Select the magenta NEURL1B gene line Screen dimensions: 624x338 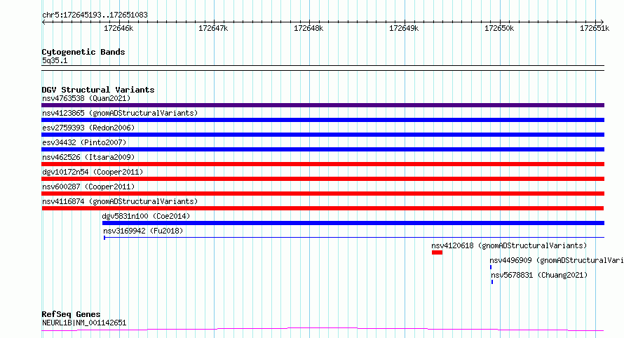tap(323, 330)
